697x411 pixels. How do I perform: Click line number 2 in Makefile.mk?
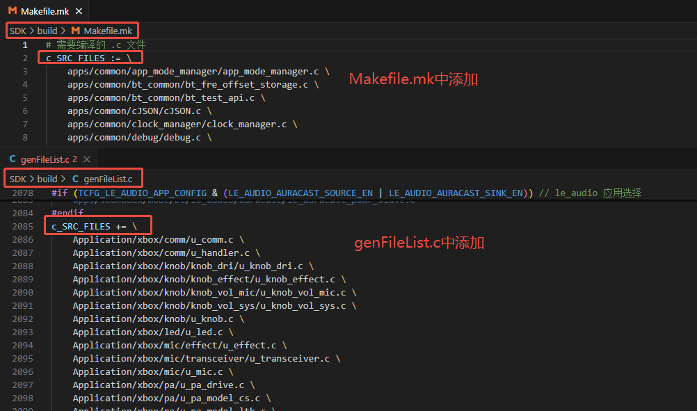tap(25, 58)
